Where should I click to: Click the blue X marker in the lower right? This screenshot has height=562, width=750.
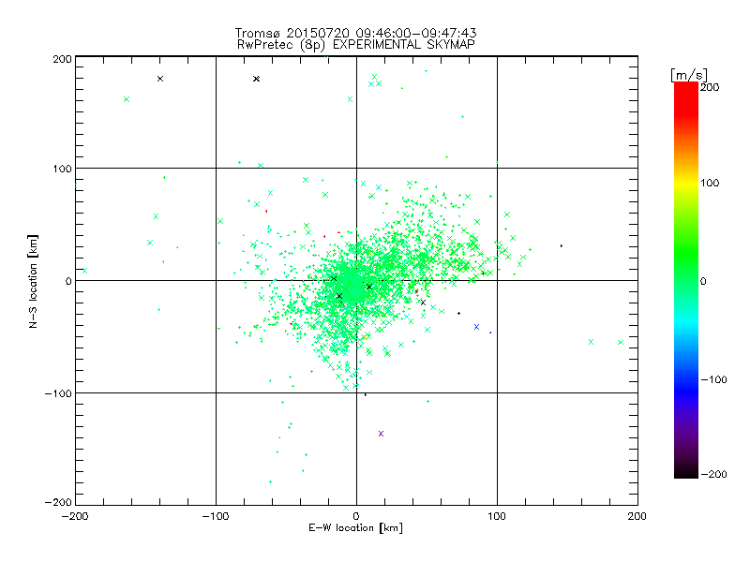(x=476, y=327)
